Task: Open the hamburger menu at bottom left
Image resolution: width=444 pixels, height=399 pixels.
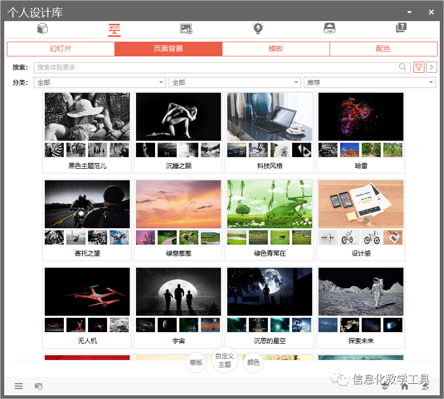Action: pos(18,386)
